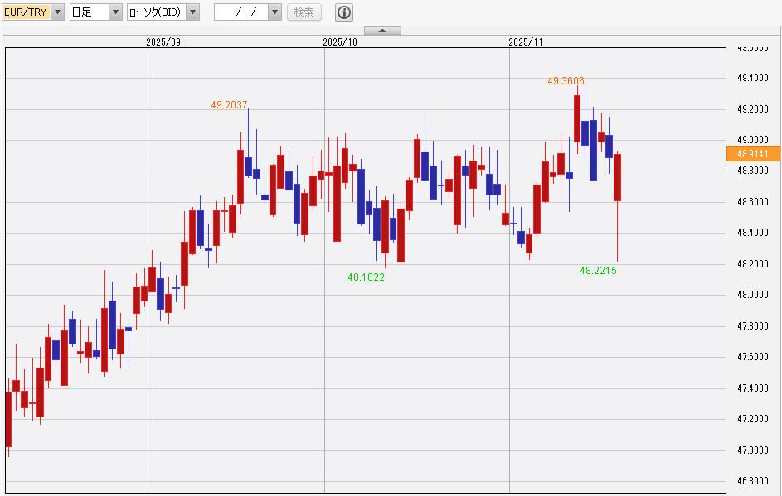Click the 49.2037 high price label
Image resolution: width=782 pixels, height=496 pixels.
pos(229,104)
